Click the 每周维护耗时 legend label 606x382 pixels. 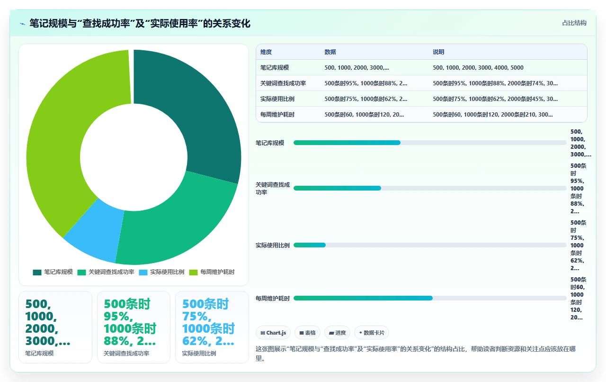[x=217, y=272]
